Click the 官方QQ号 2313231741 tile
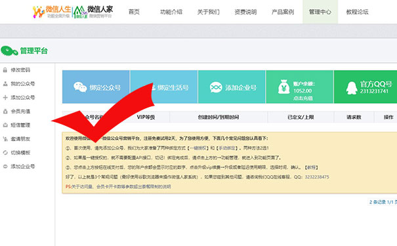Viewport: 397px width, 246px height. [x=366, y=87]
